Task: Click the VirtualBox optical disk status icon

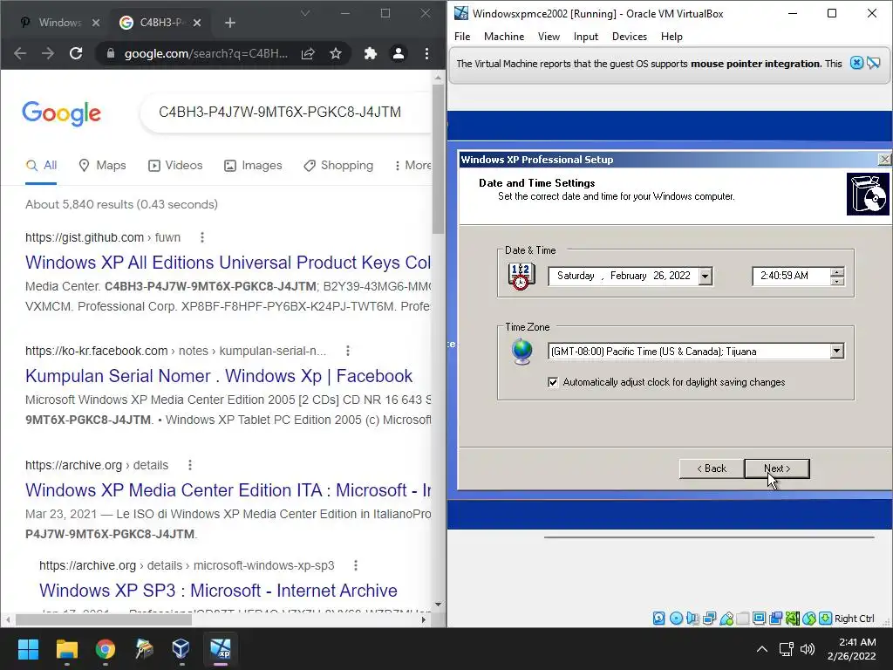Action: click(676, 619)
